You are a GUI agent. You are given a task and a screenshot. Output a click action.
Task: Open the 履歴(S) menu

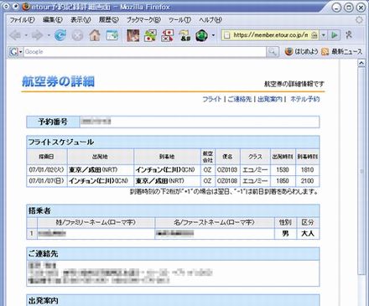click(x=109, y=20)
